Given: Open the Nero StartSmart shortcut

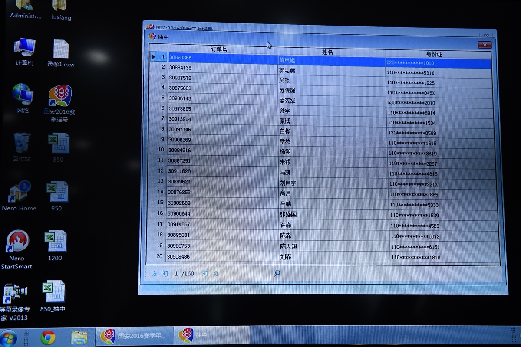Looking at the screenshot, I should pos(17,241).
